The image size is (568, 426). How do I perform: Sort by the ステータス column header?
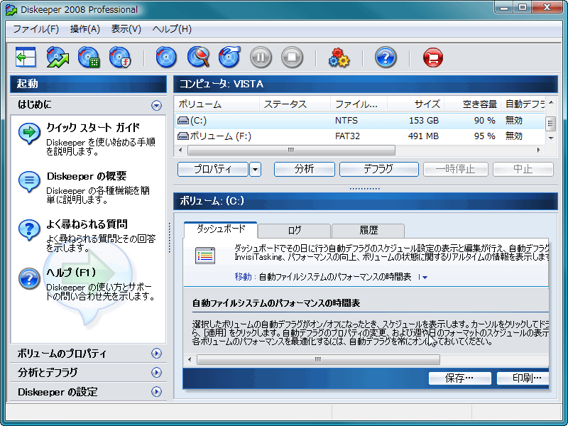tap(295, 104)
